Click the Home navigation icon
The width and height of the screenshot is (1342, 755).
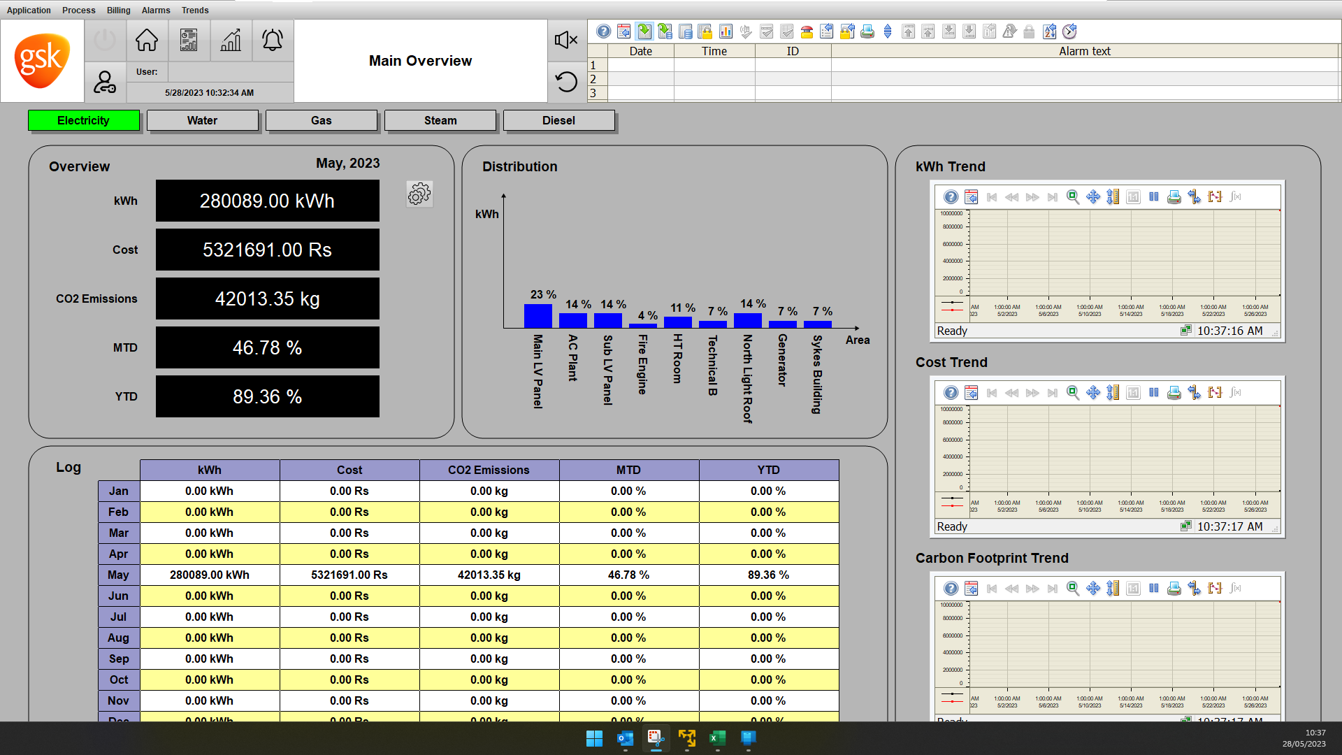[147, 41]
